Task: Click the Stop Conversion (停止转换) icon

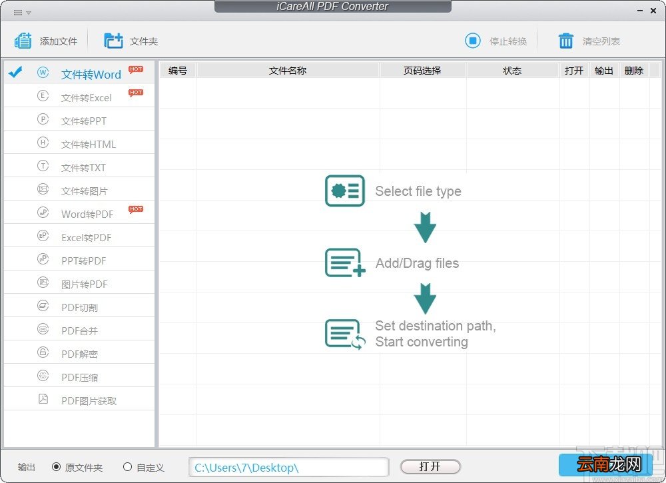Action: [472, 41]
